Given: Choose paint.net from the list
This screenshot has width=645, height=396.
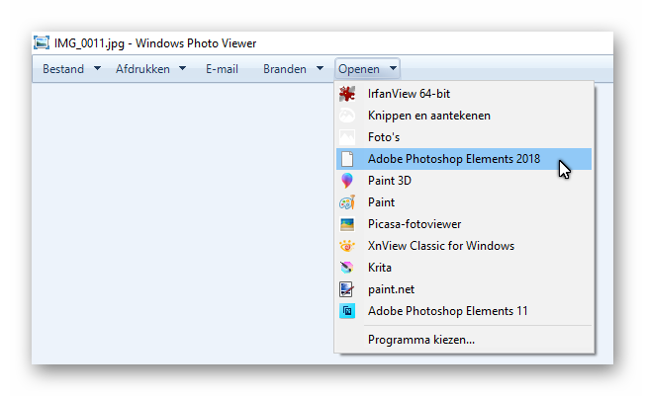Looking at the screenshot, I should point(464,289).
